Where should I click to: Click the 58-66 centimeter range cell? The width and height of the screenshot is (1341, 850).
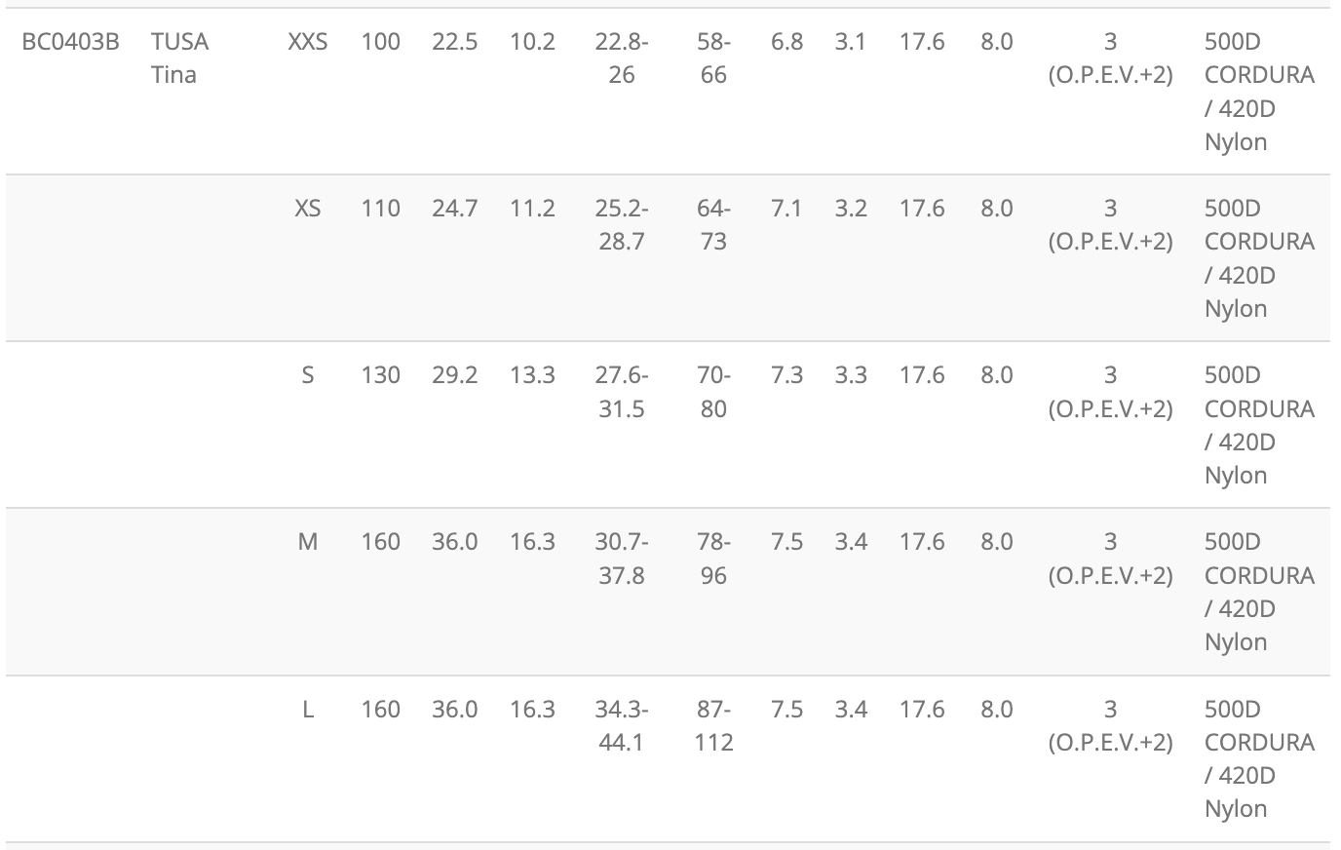coord(713,58)
